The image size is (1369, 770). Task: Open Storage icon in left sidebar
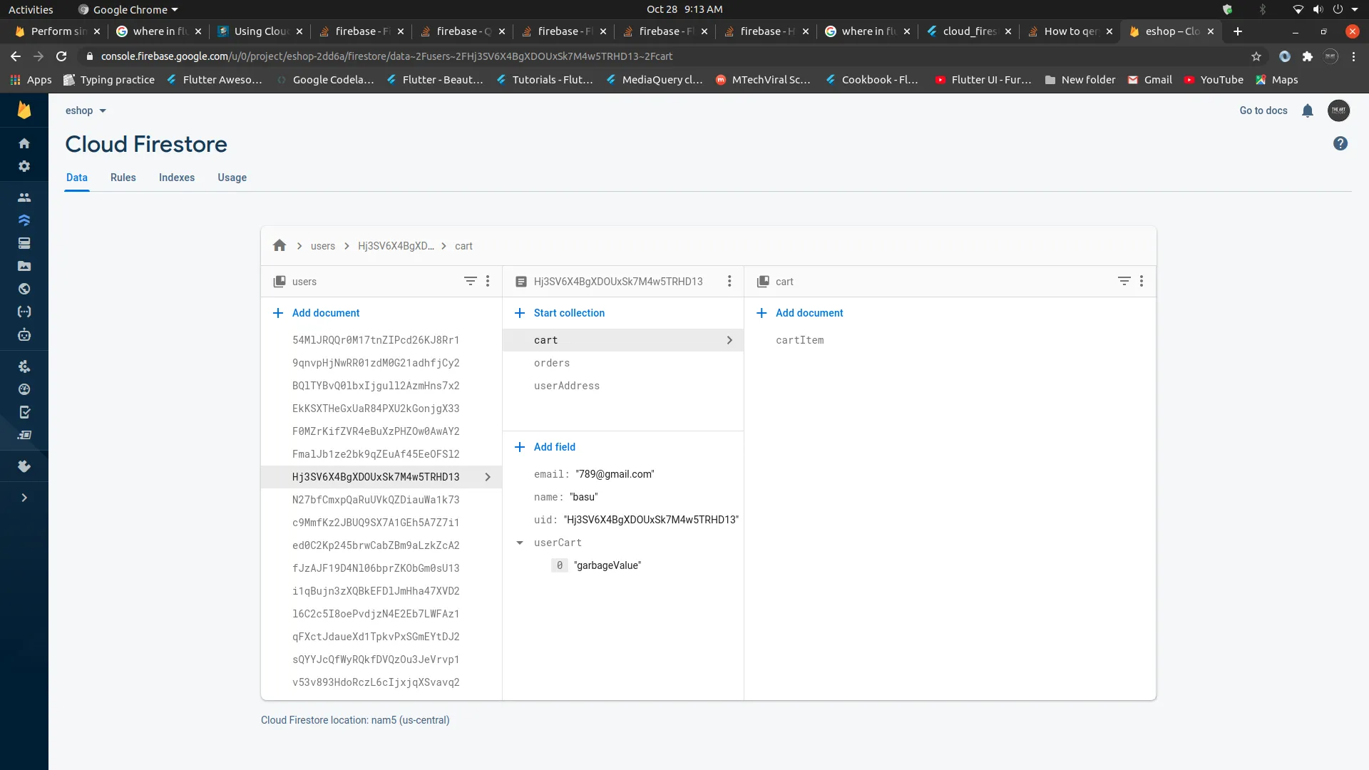point(24,266)
